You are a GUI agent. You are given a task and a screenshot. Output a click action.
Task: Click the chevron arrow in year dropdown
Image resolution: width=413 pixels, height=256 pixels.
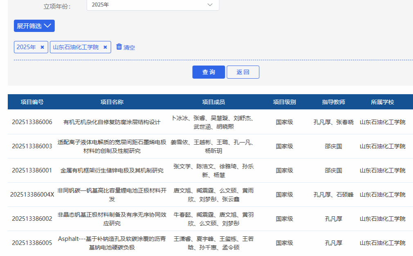pyautogui.click(x=210, y=5)
